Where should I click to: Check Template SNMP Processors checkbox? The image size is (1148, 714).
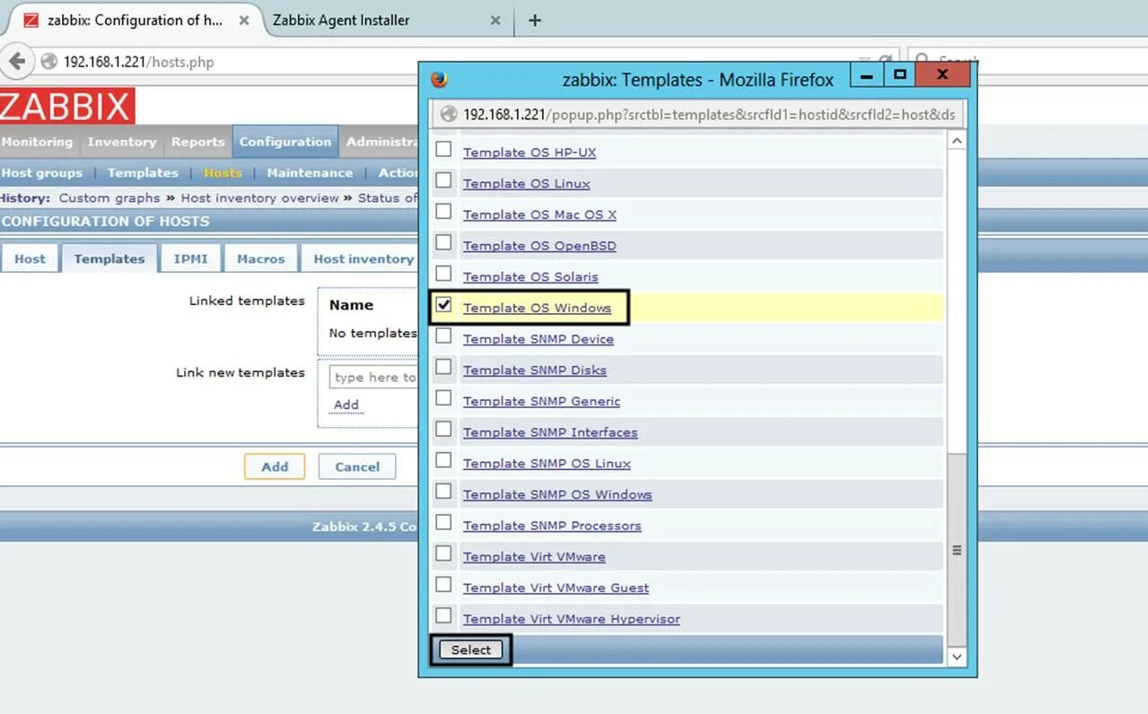pos(443,523)
